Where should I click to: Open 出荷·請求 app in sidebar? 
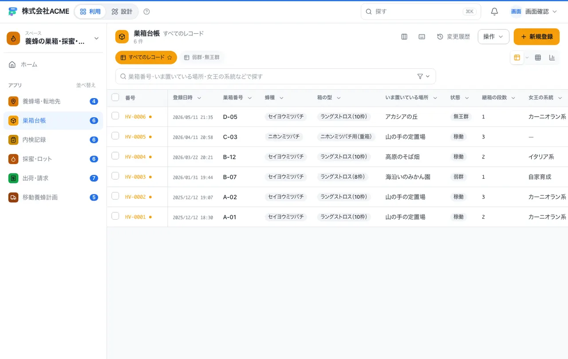pos(53,178)
